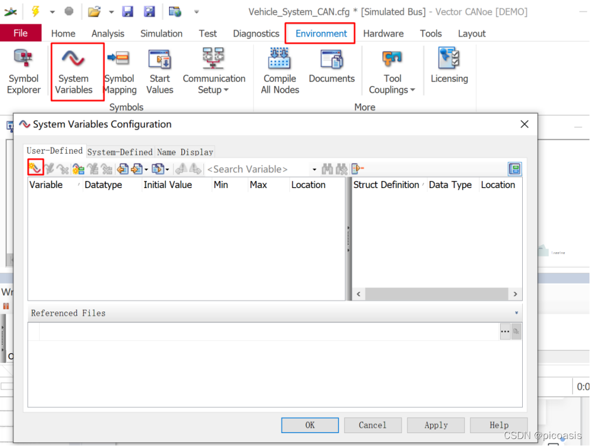The height and width of the screenshot is (446, 590).
Task: Click the export variables icon
Action: coord(158,169)
